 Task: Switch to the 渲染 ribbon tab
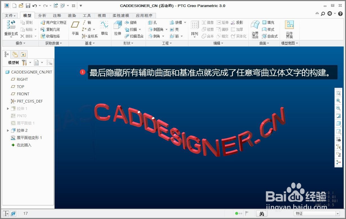[72, 16]
